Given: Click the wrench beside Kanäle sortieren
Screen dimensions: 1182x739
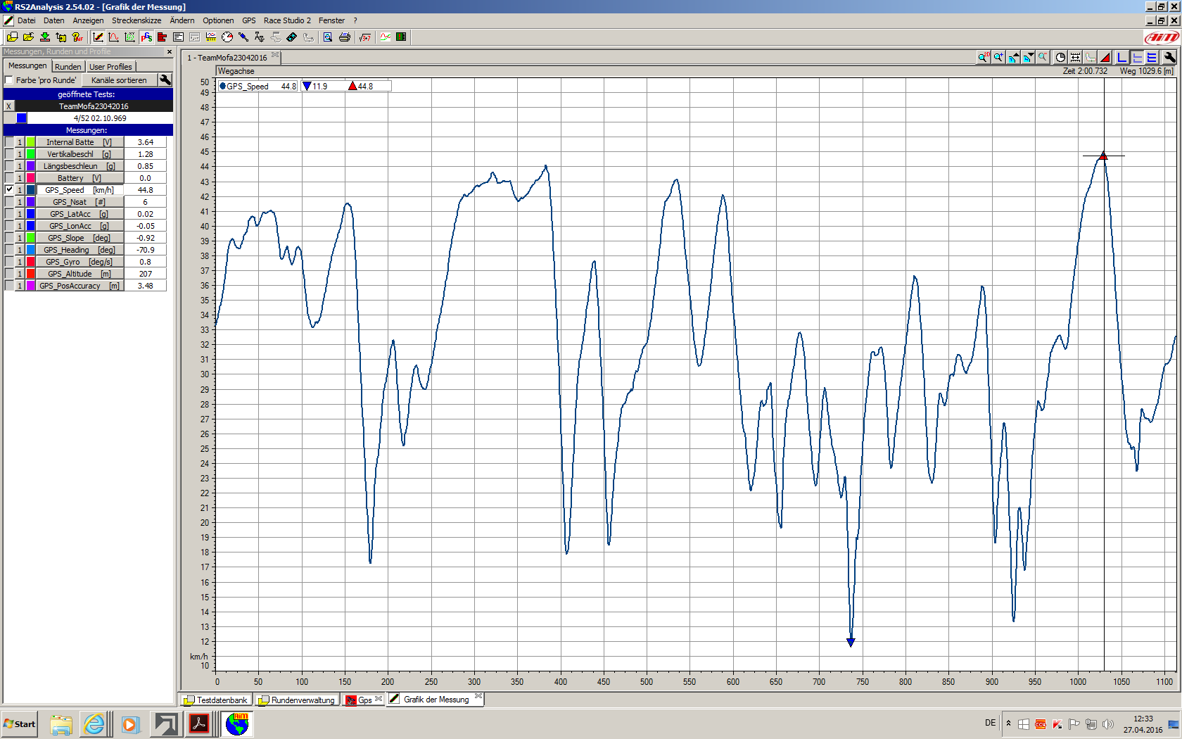Looking at the screenshot, I should point(165,80).
